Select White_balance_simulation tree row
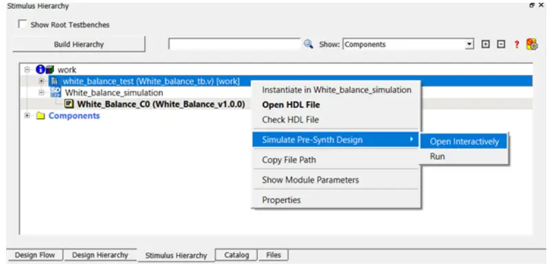This screenshot has width=556, height=270. (x=114, y=93)
